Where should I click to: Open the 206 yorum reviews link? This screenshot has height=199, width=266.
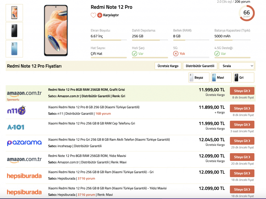[242, 2]
